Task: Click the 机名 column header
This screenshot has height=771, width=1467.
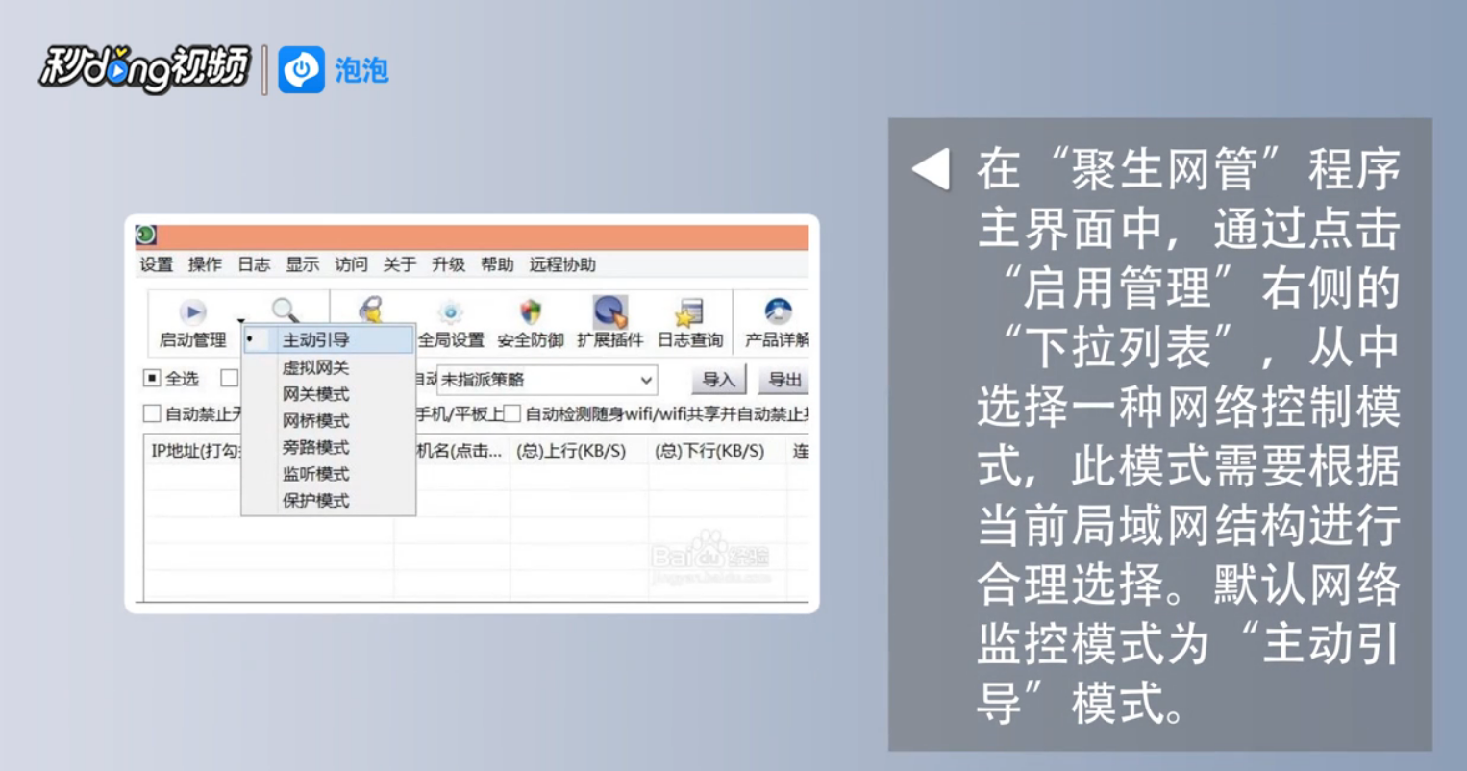Action: pyautogui.click(x=459, y=451)
